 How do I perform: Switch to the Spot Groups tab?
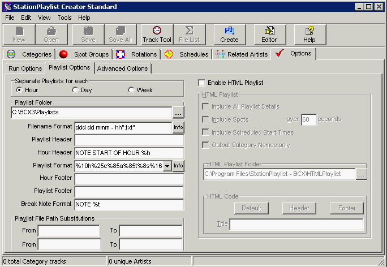[84, 54]
